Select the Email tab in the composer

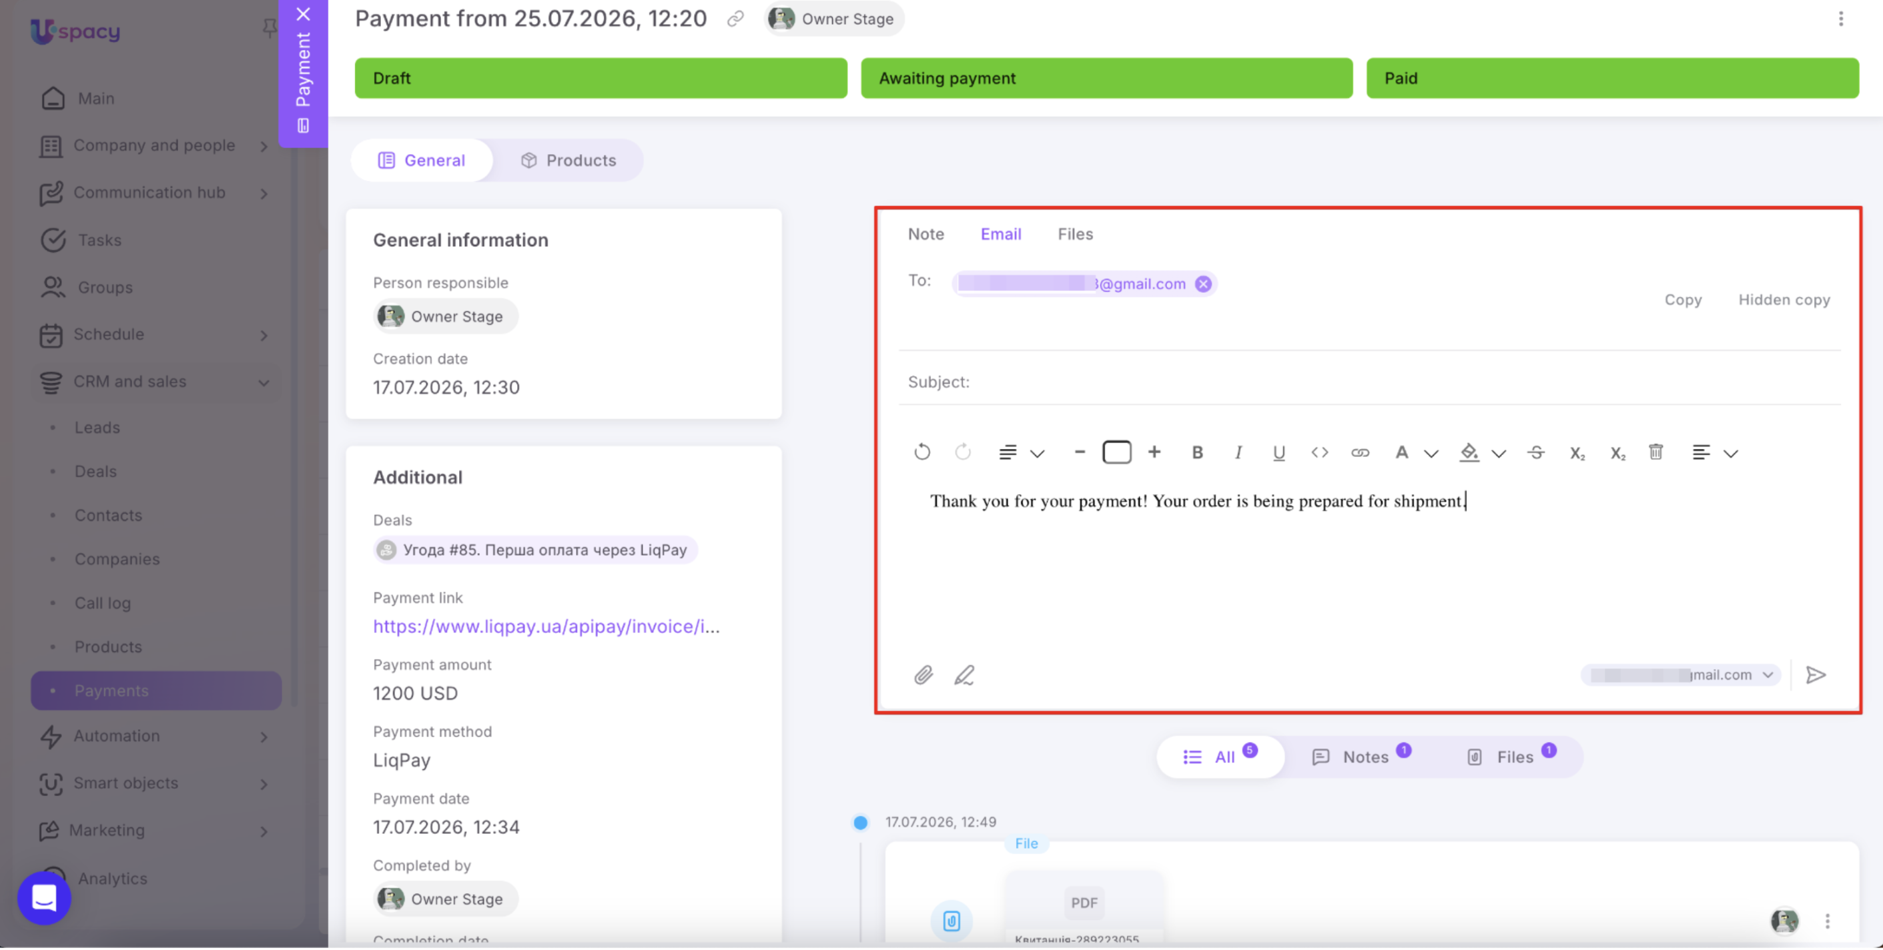[1001, 234]
